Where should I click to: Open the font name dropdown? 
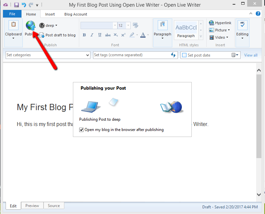(x=115, y=25)
